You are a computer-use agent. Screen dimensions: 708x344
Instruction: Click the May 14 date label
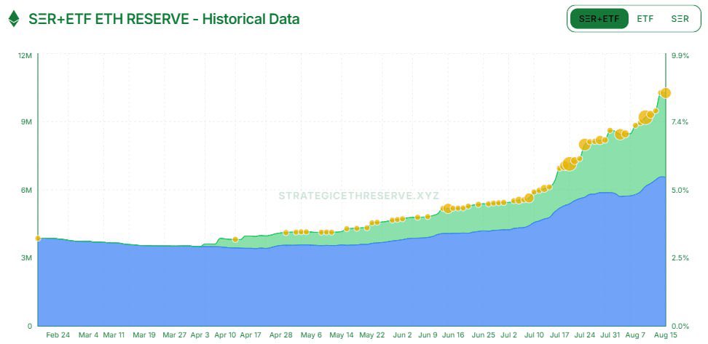[x=342, y=335]
